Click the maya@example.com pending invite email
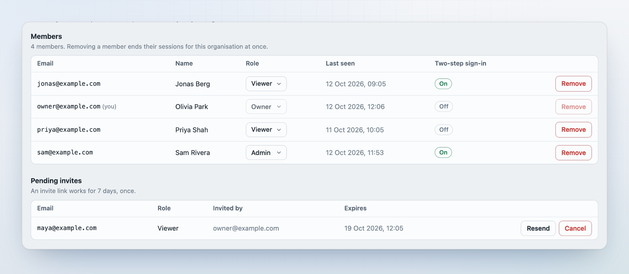The width and height of the screenshot is (629, 274). pyautogui.click(x=67, y=228)
